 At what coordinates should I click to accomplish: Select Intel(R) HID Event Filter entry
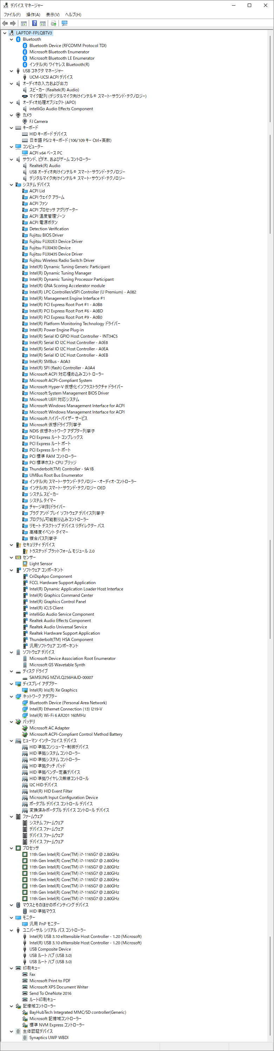click(x=51, y=791)
